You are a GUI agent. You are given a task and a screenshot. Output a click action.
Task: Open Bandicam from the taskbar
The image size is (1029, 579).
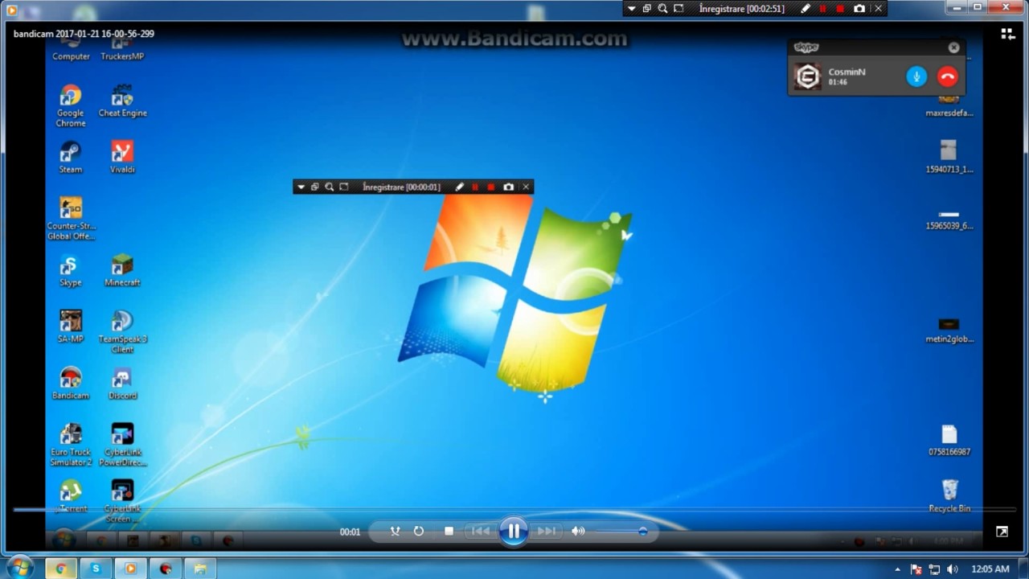click(x=166, y=569)
